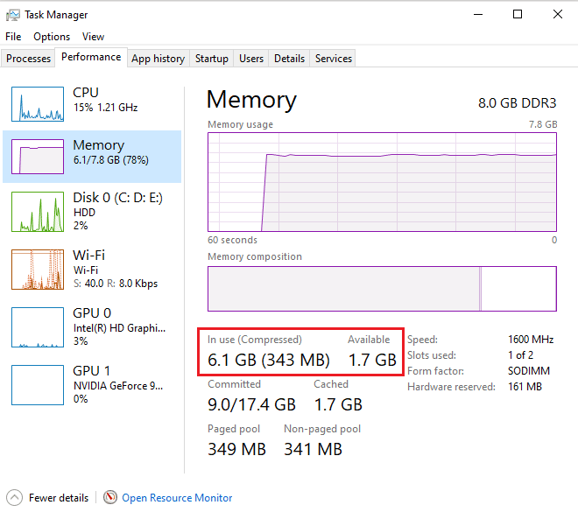This screenshot has height=512, width=578.
Task: Select the GPU 0 graph thumbnail
Action: click(x=38, y=327)
